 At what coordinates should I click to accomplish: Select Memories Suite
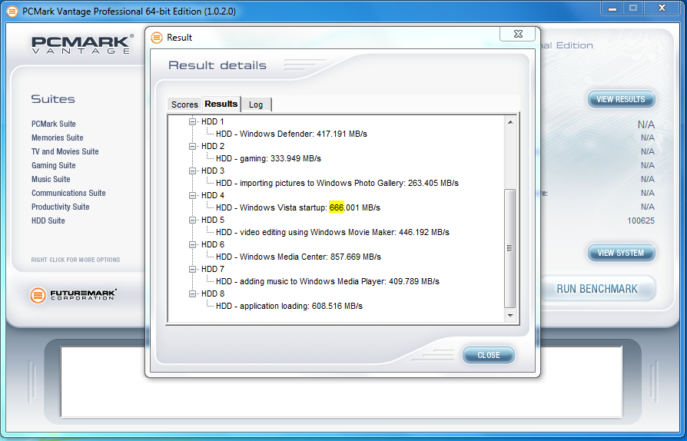[x=57, y=138]
